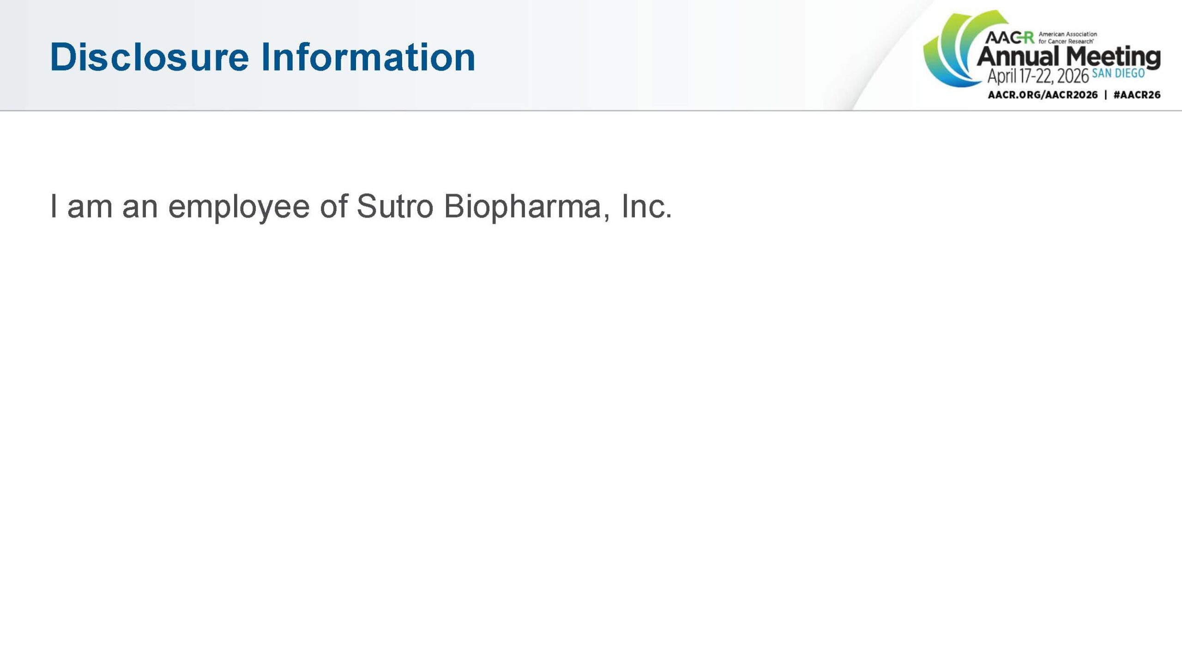The image size is (1182, 664).
Task: Click the employee disclosure sentence
Action: coord(360,207)
